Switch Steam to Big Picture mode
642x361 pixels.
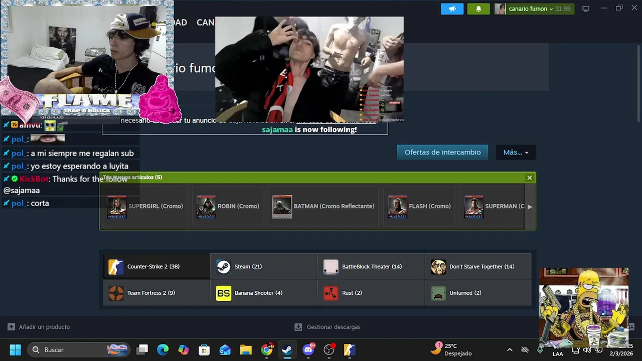pos(585,9)
